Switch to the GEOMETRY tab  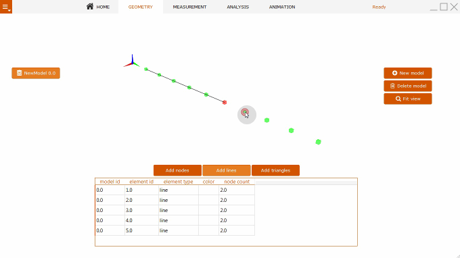pos(141,7)
